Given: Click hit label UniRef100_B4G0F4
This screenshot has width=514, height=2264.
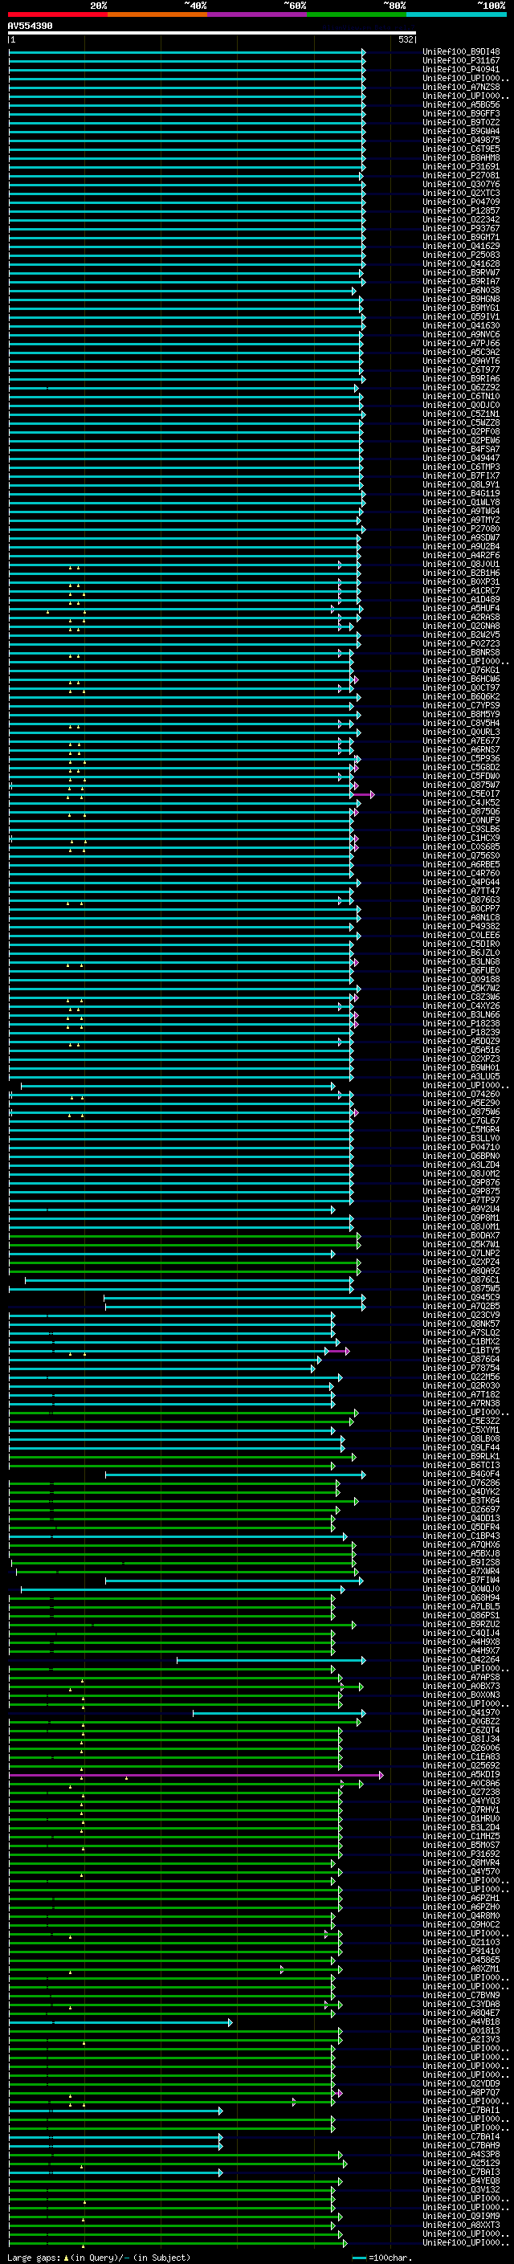Looking at the screenshot, I should (461, 1474).
